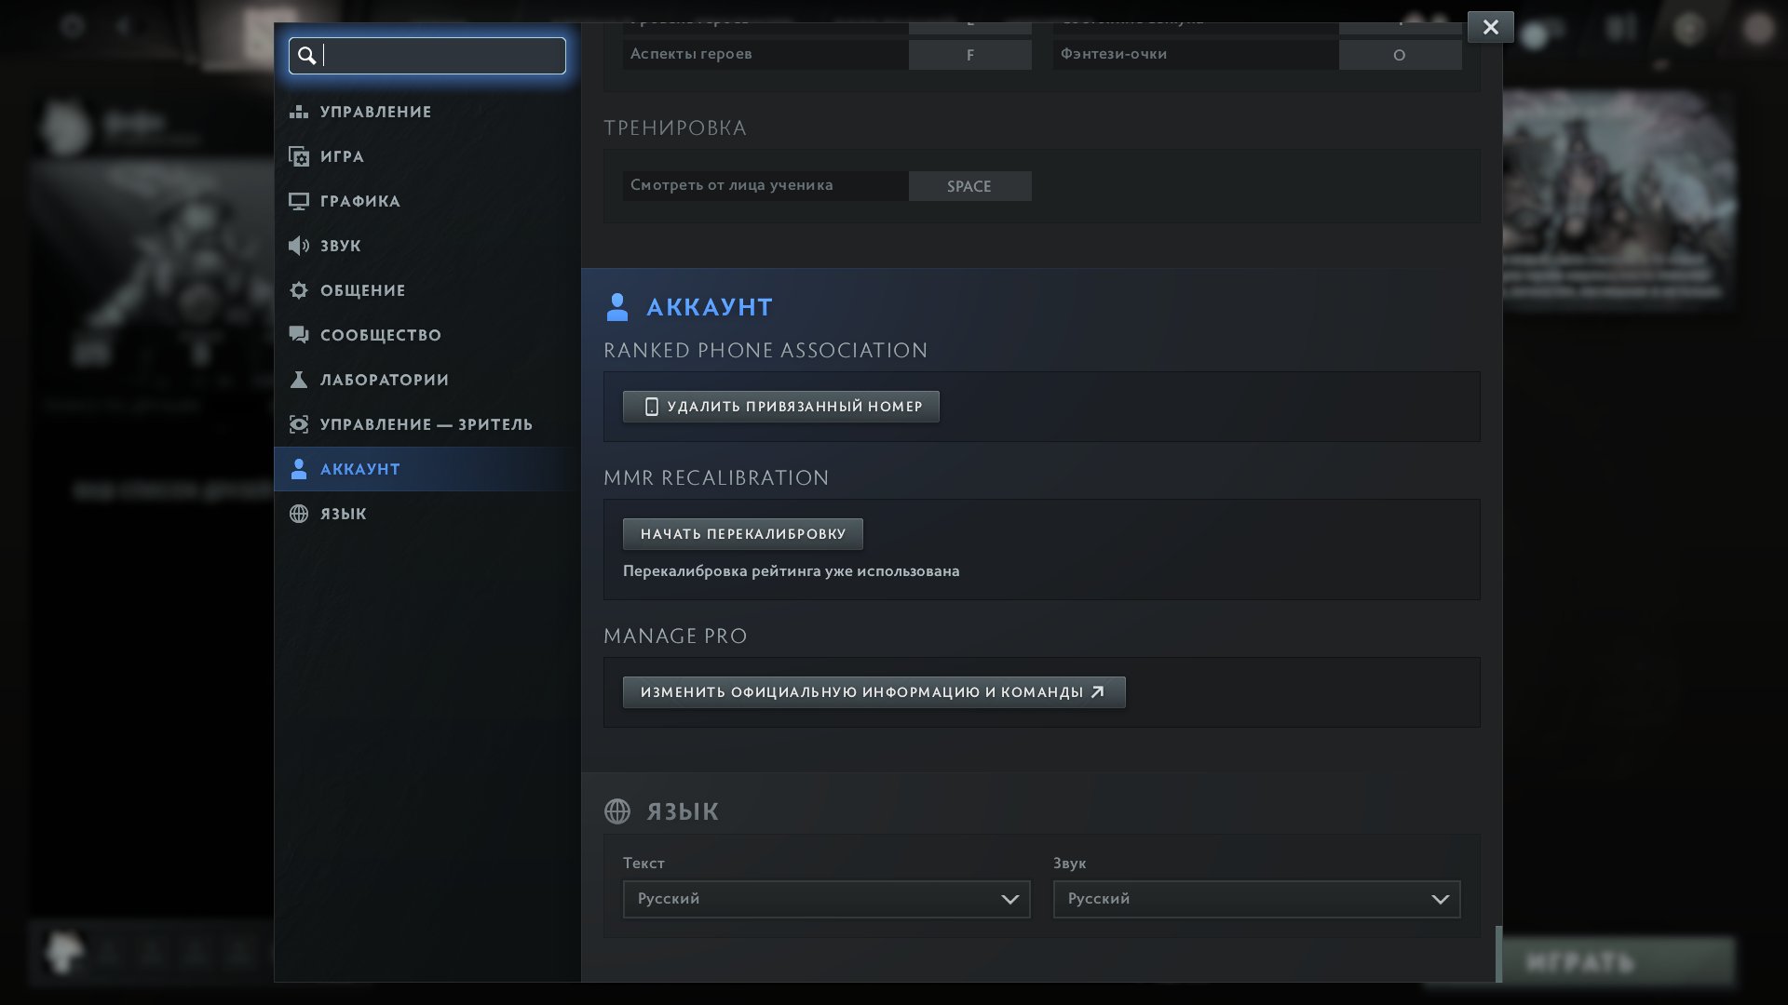
Task: Click the Управление — Зритель eye icon
Action: click(298, 424)
